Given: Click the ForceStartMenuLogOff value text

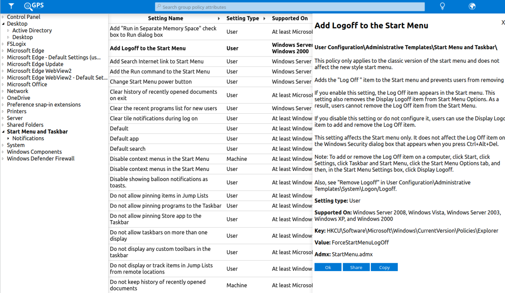Looking at the screenshot, I should pos(360,242).
